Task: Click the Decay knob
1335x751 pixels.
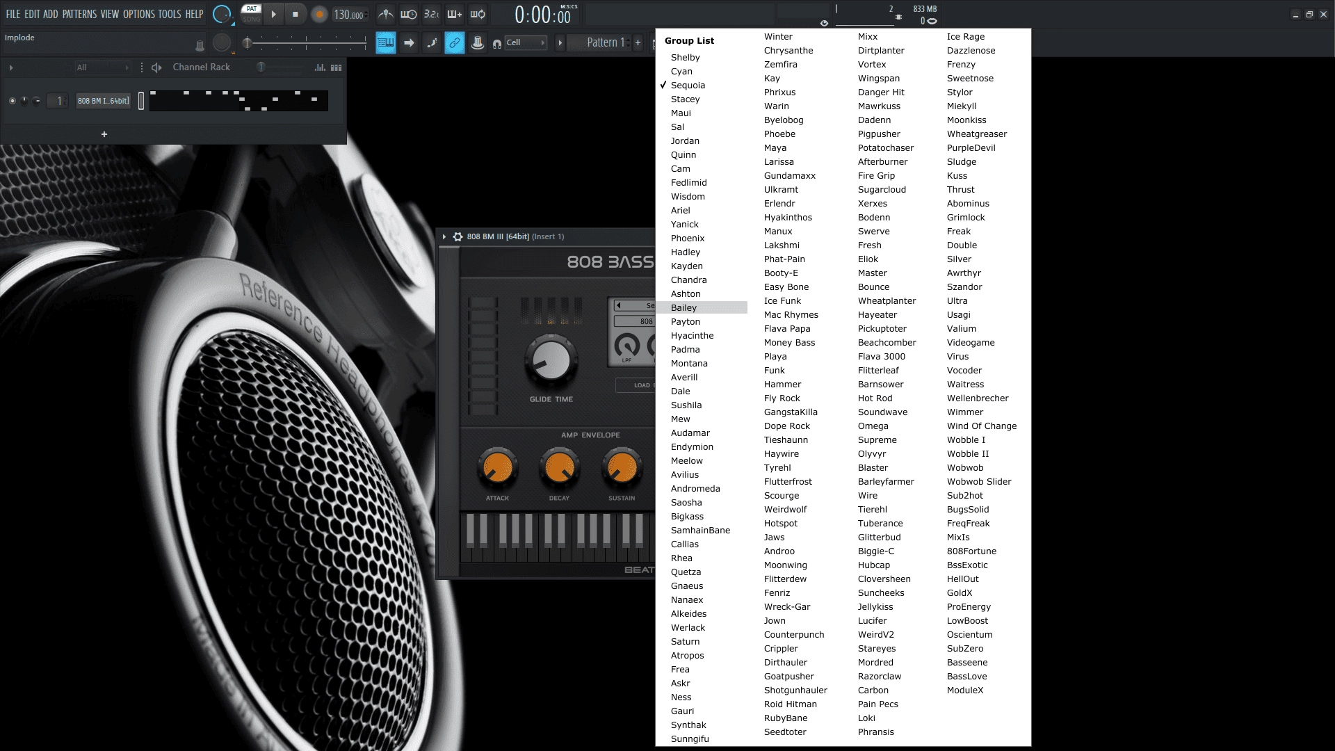Action: point(559,468)
